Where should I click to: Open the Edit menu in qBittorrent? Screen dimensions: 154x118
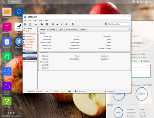tap(30, 20)
